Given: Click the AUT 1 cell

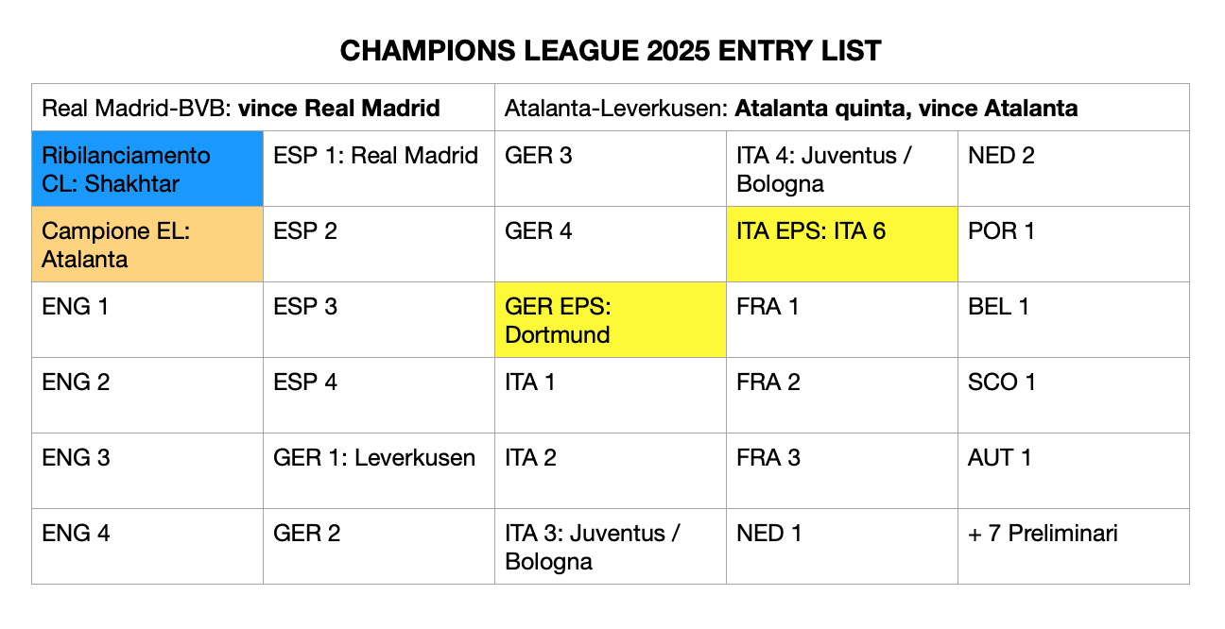Looking at the screenshot, I should [1074, 471].
